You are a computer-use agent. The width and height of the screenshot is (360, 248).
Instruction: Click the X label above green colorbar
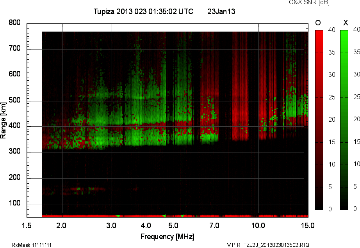[x=345, y=22]
